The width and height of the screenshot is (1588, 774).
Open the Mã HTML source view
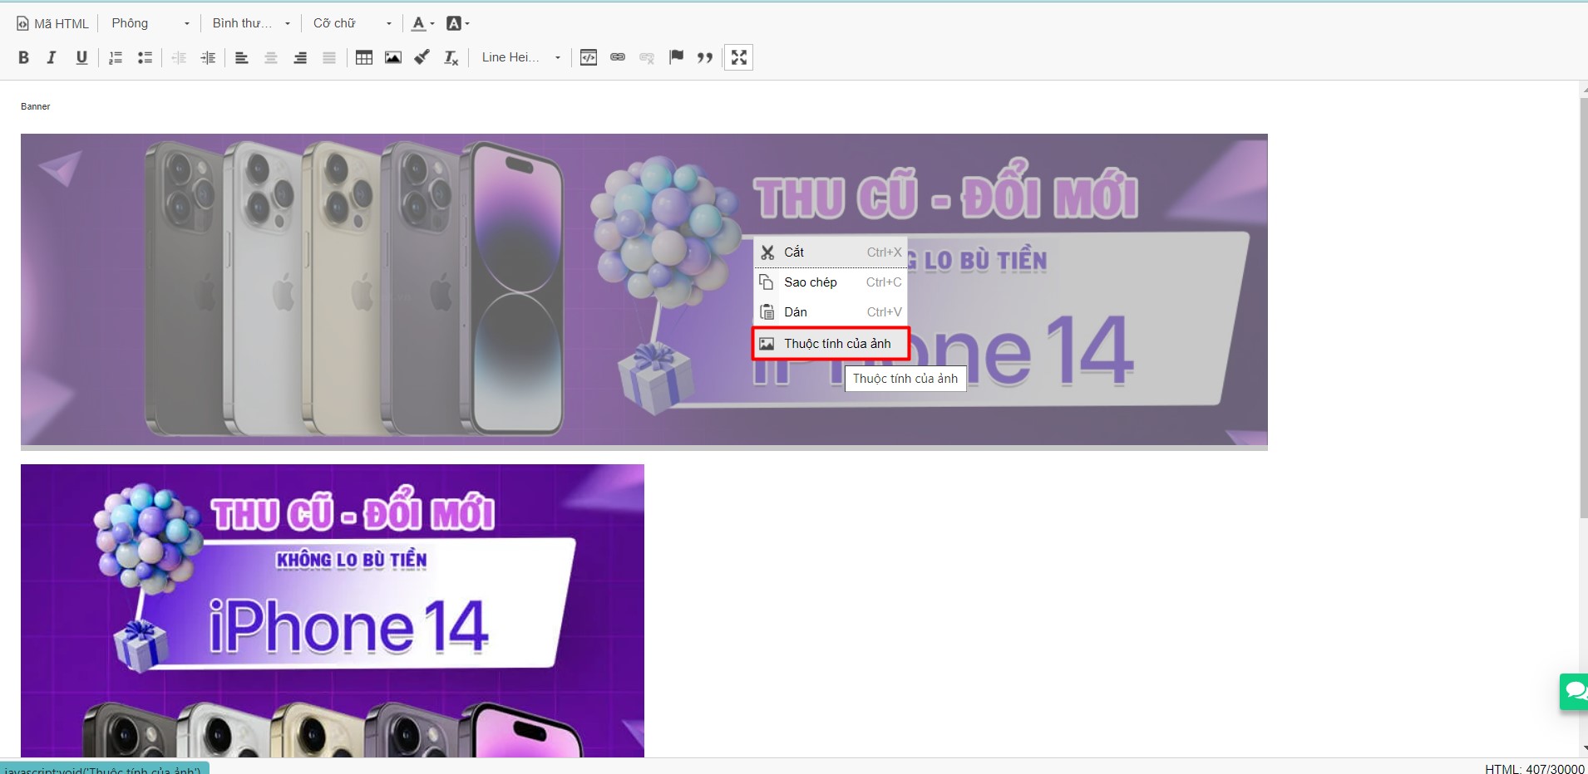[52, 23]
